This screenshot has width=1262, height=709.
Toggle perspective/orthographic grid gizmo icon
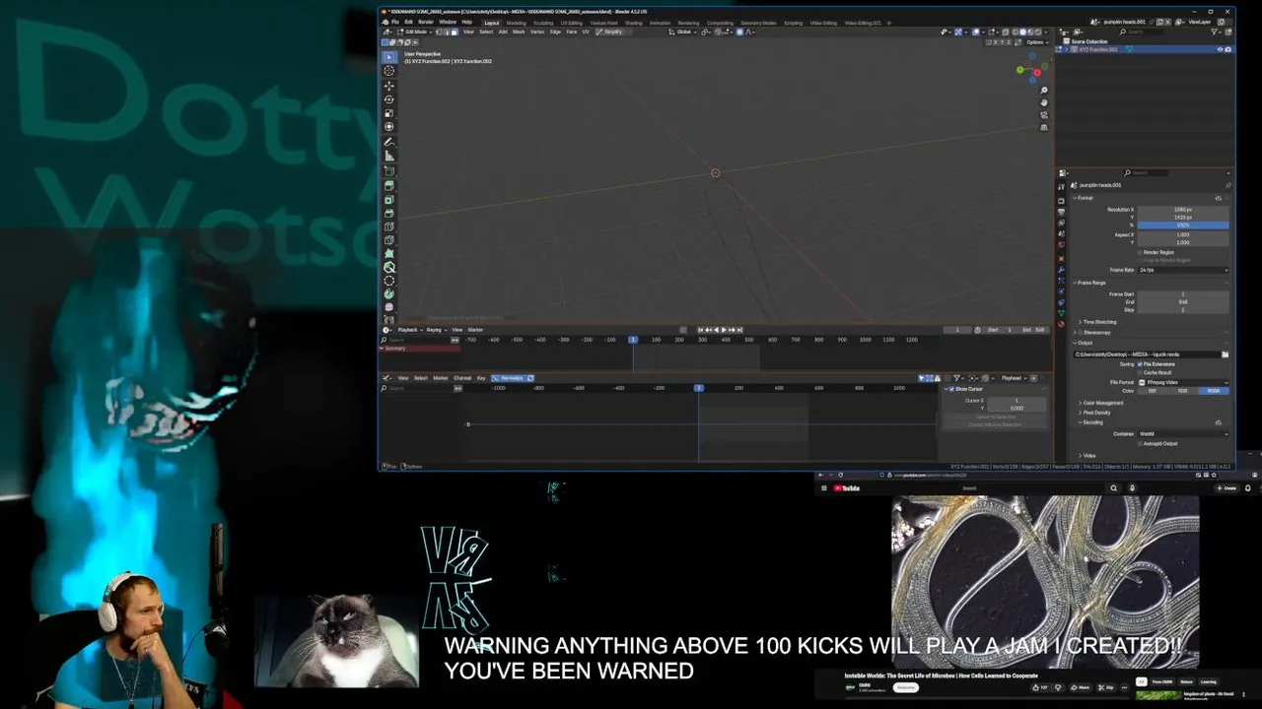[1044, 126]
